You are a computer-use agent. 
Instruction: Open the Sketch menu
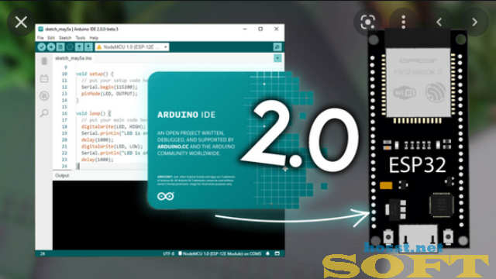tap(65, 38)
